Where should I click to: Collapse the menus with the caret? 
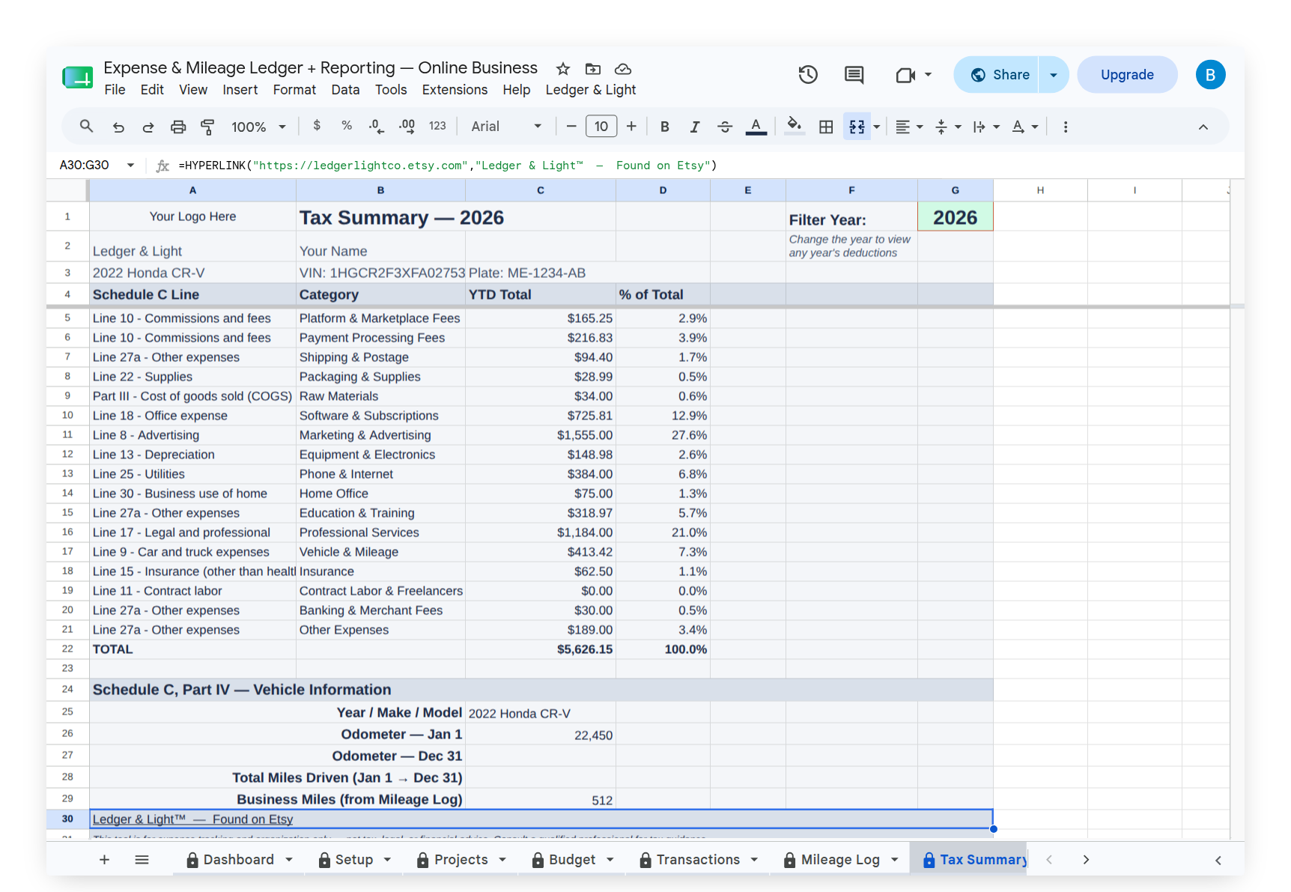tap(1203, 127)
